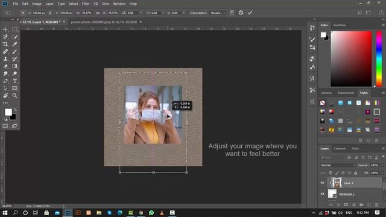
Task: Select the Path Selection tool
Action: point(5,89)
